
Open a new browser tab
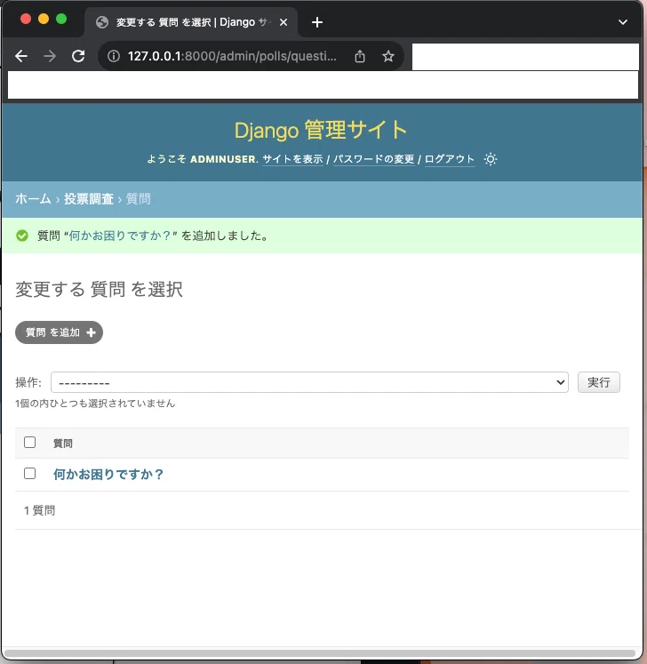(x=317, y=22)
